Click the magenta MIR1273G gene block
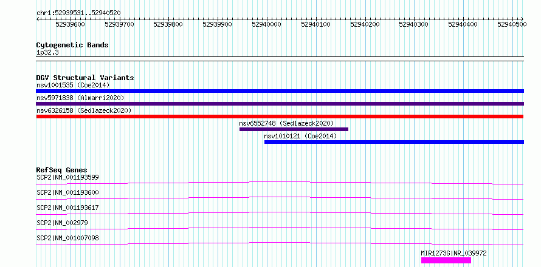Viewport: 541px width, 267px height. [446, 260]
